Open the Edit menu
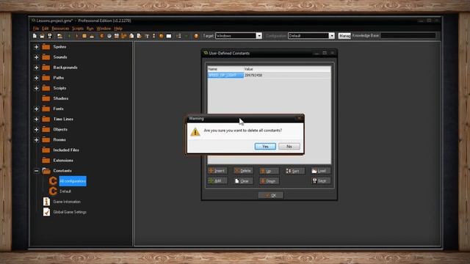The width and height of the screenshot is (470, 264). [x=46, y=29]
